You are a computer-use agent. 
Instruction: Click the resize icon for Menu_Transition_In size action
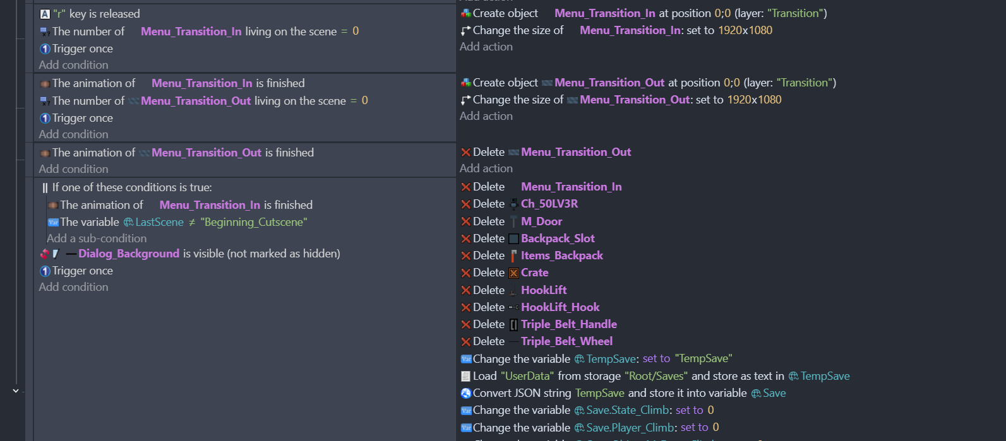[x=466, y=30]
